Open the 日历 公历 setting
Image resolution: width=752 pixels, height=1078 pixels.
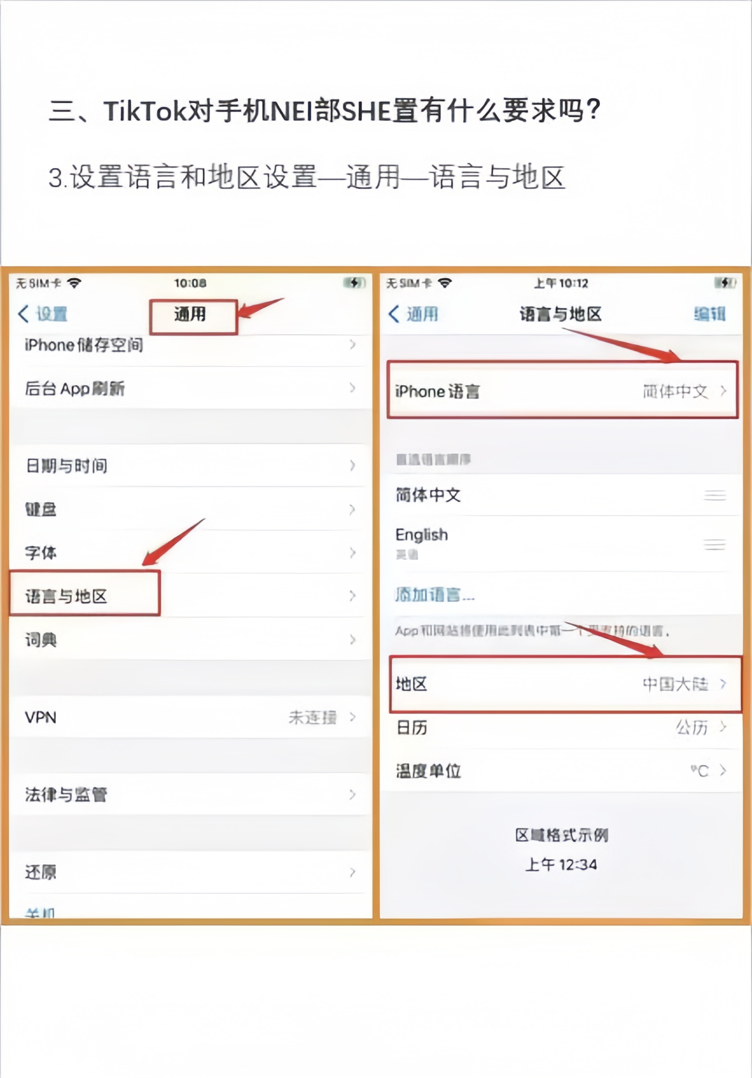(x=561, y=727)
